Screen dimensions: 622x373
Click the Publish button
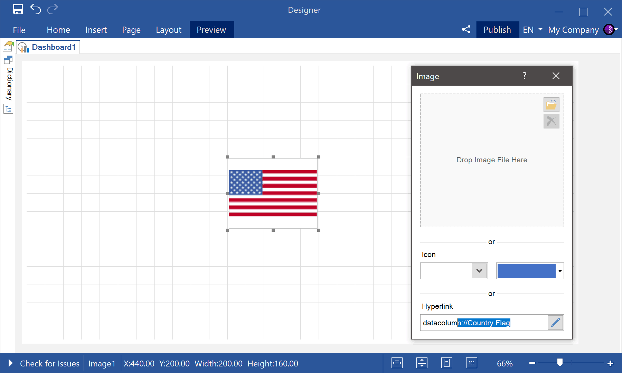[x=497, y=30]
